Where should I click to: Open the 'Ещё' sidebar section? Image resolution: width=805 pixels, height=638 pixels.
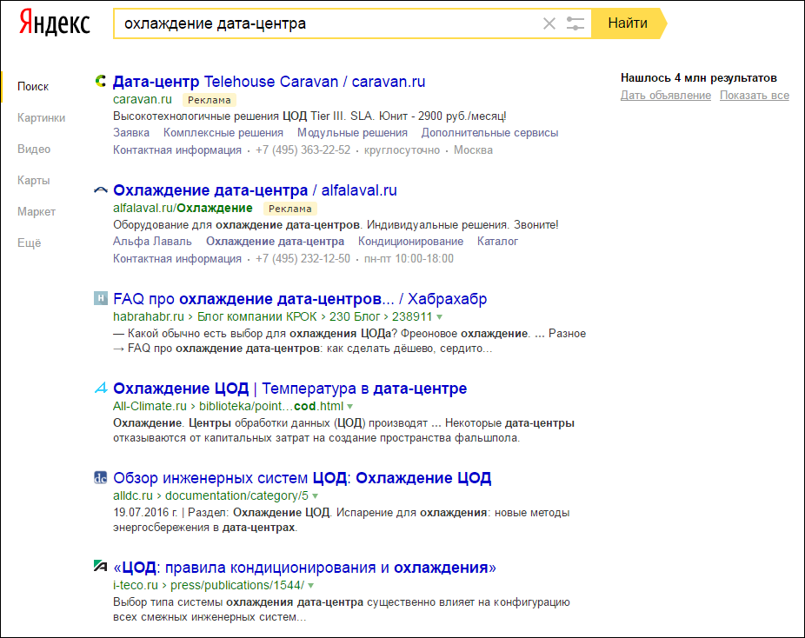[29, 243]
